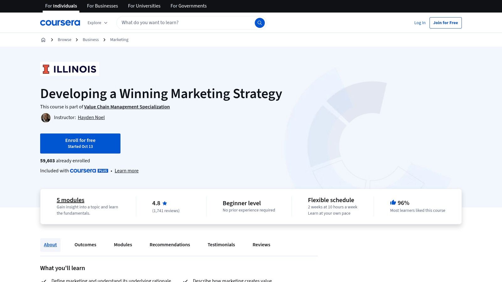The width and height of the screenshot is (502, 282).
Task: Expand the Browse breadcrumb chevron
Action: (77, 39)
